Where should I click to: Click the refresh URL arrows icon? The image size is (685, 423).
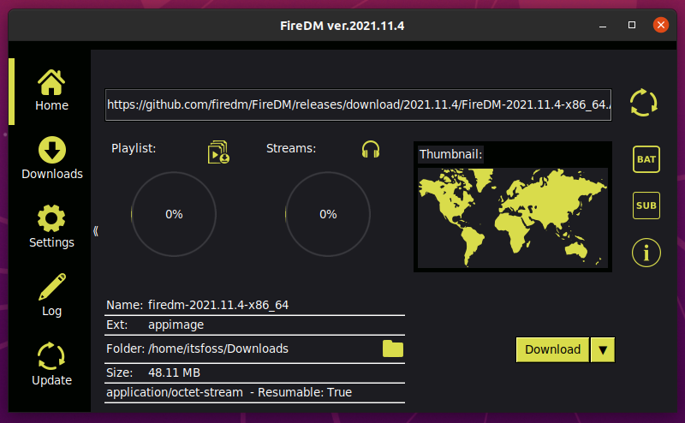pyautogui.click(x=644, y=103)
